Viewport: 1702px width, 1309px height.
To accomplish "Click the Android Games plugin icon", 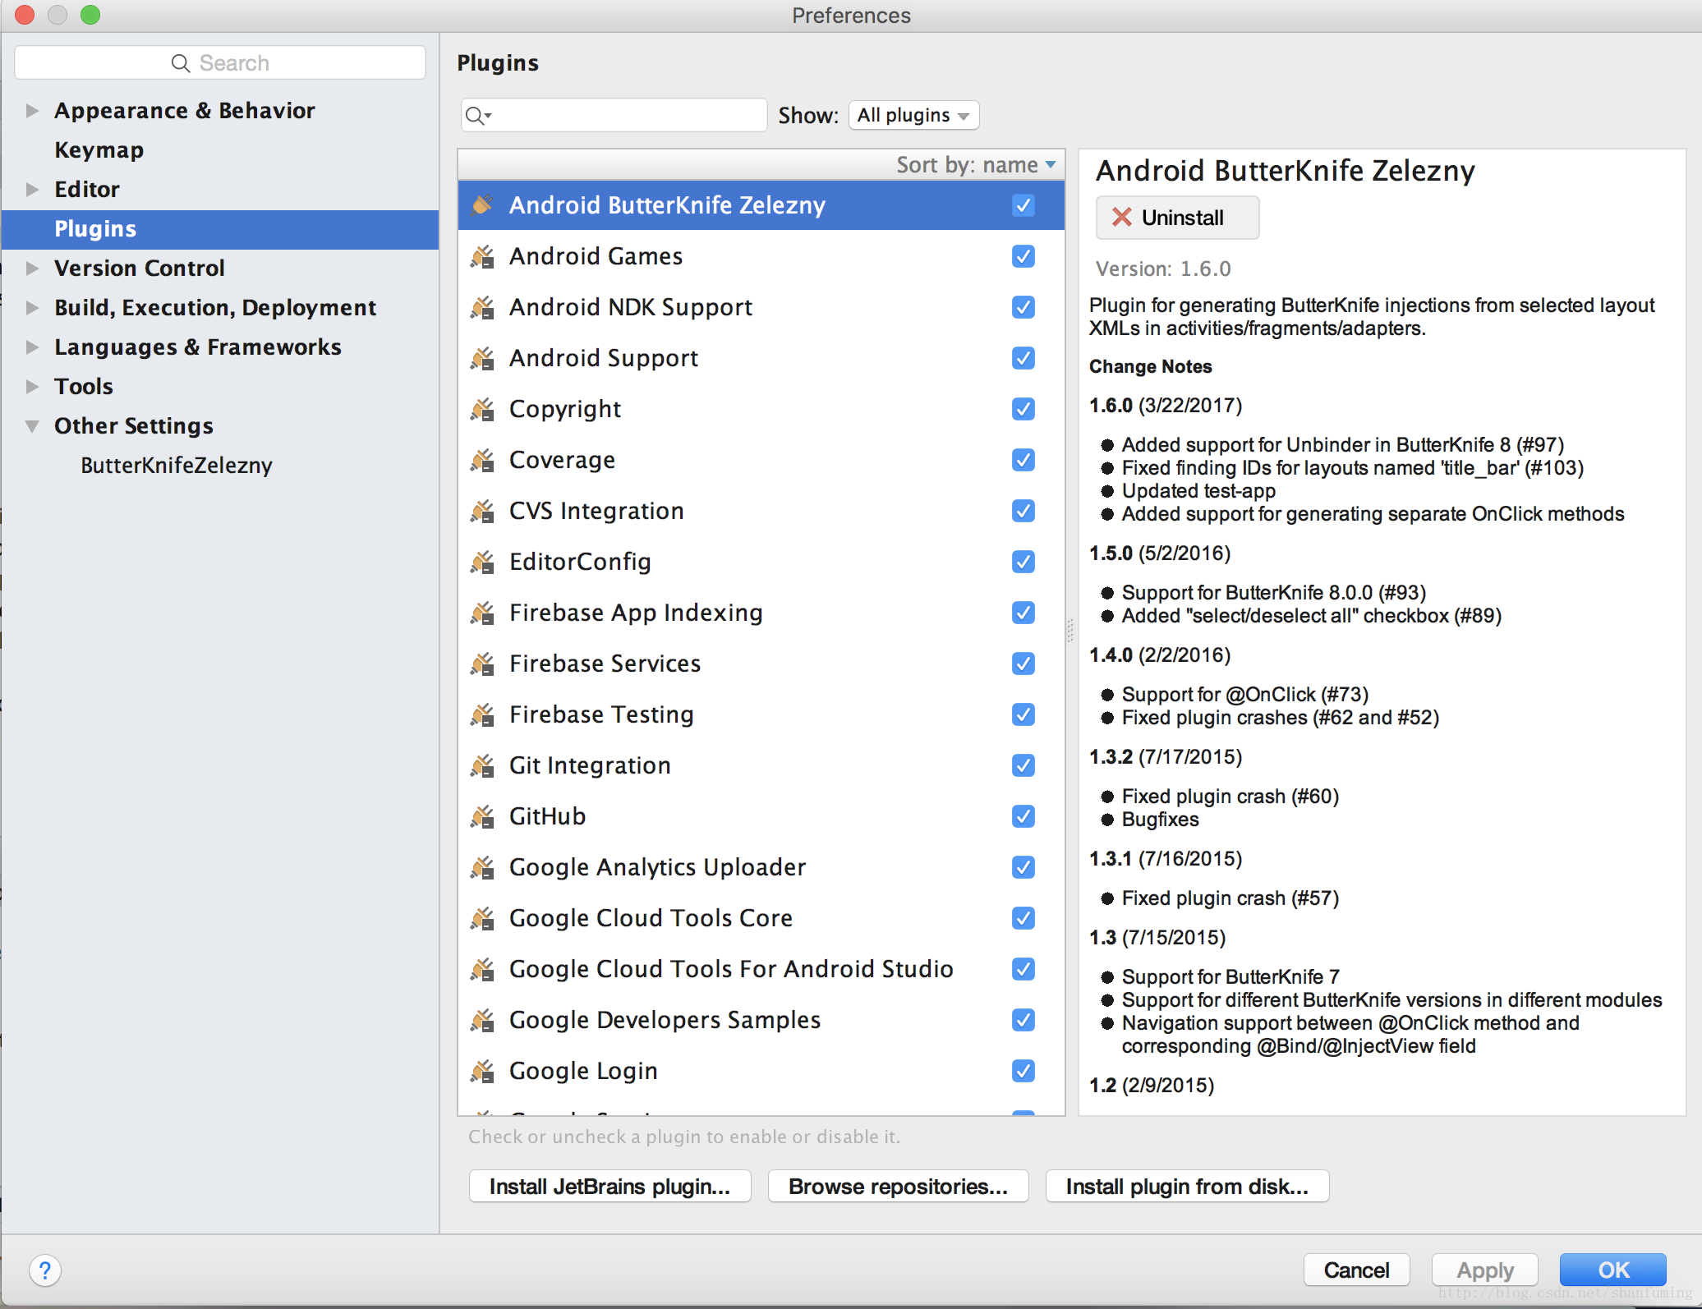I will tap(483, 256).
